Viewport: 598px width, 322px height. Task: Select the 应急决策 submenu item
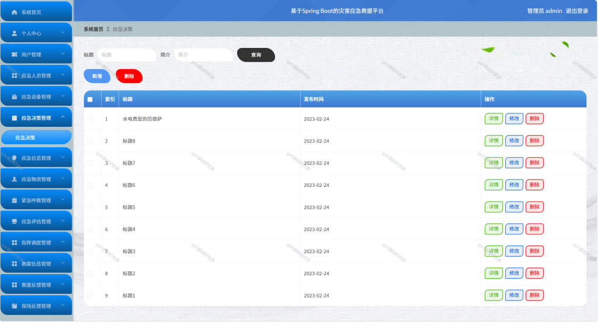point(36,137)
